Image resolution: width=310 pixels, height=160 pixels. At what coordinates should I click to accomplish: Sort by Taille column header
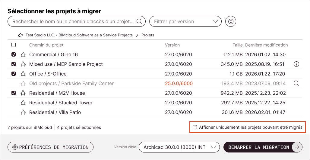coord(238,45)
